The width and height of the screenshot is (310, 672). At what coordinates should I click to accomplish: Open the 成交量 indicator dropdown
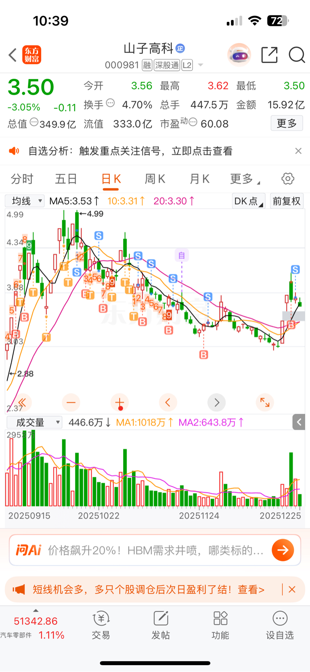34,423
